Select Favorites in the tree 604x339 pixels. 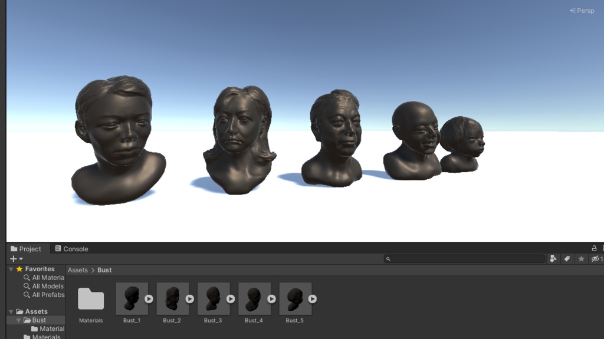pyautogui.click(x=40, y=269)
